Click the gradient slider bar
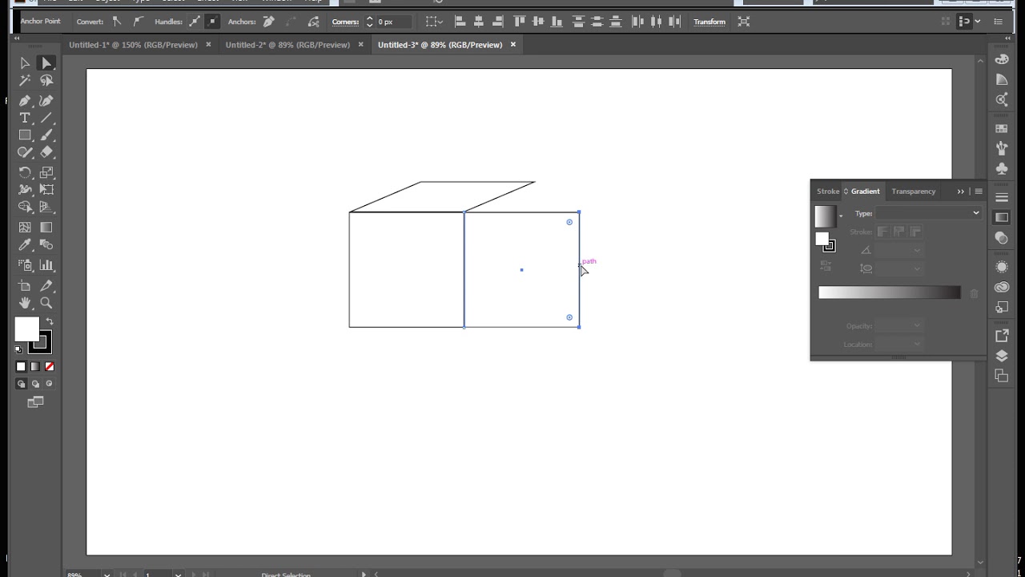The image size is (1025, 577). point(889,293)
